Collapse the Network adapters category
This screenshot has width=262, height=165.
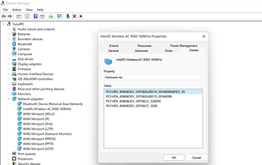(x=9, y=99)
